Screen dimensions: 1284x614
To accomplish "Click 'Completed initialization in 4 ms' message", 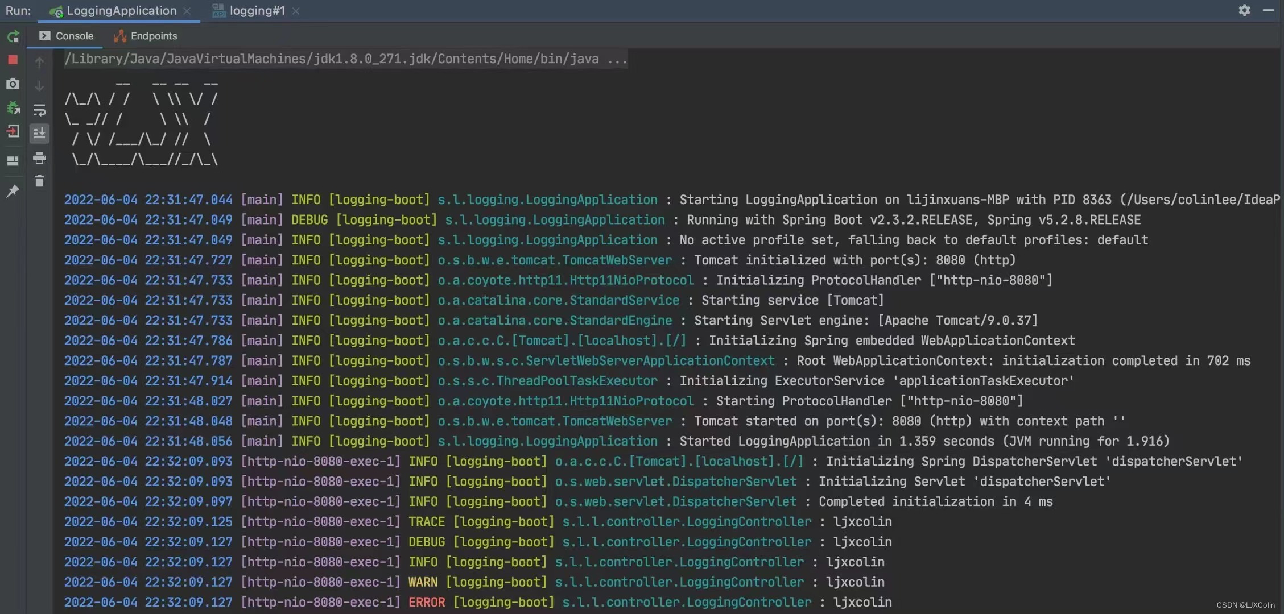I will click(936, 501).
